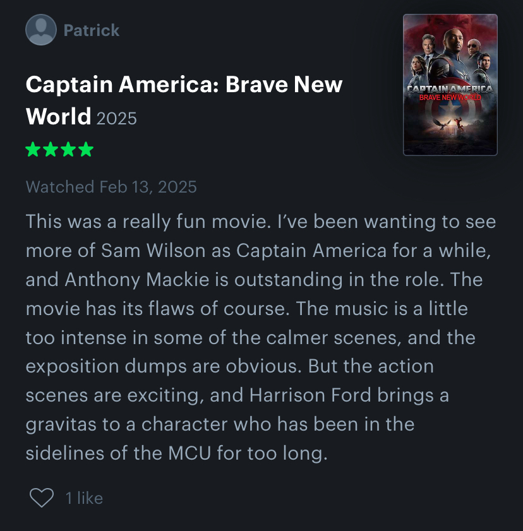This screenshot has height=531, width=523.
Task: Click the first green rating star
Action: pos(33,150)
